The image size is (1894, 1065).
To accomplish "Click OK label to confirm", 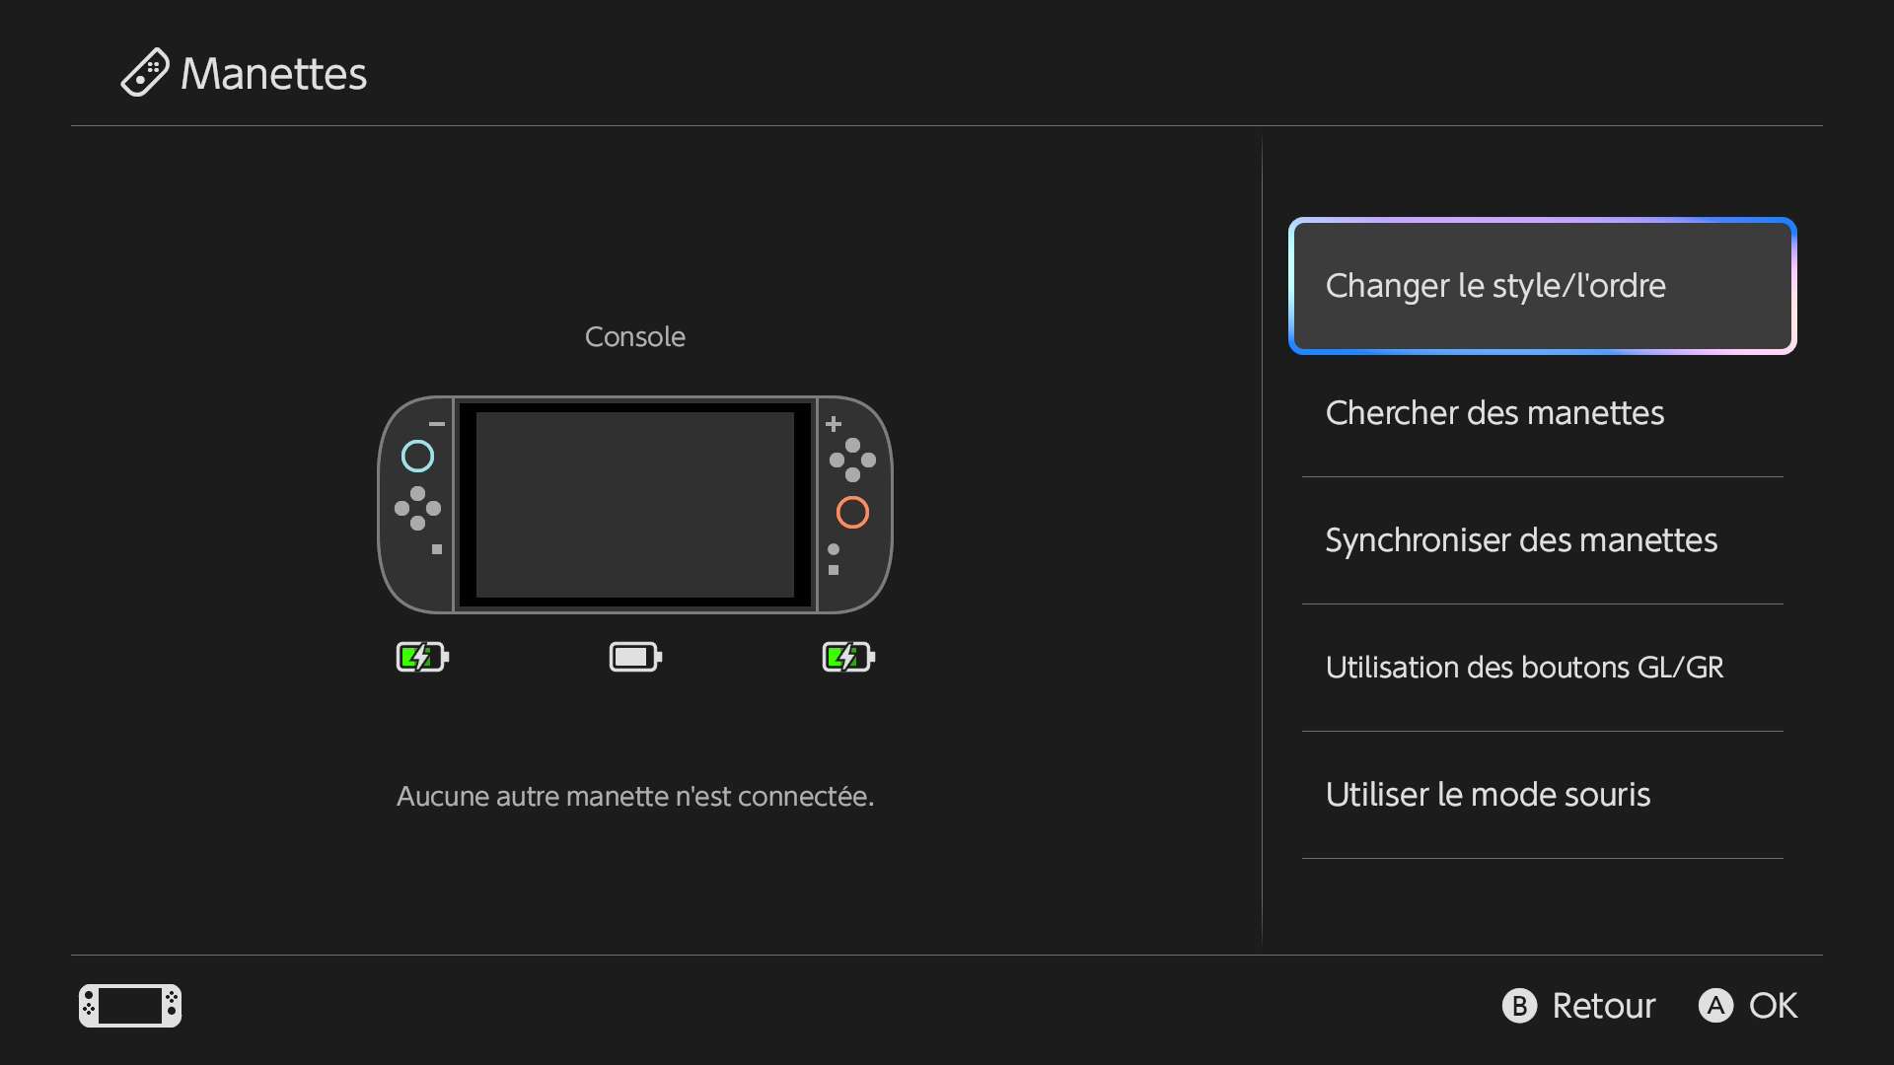I will point(1773,1006).
